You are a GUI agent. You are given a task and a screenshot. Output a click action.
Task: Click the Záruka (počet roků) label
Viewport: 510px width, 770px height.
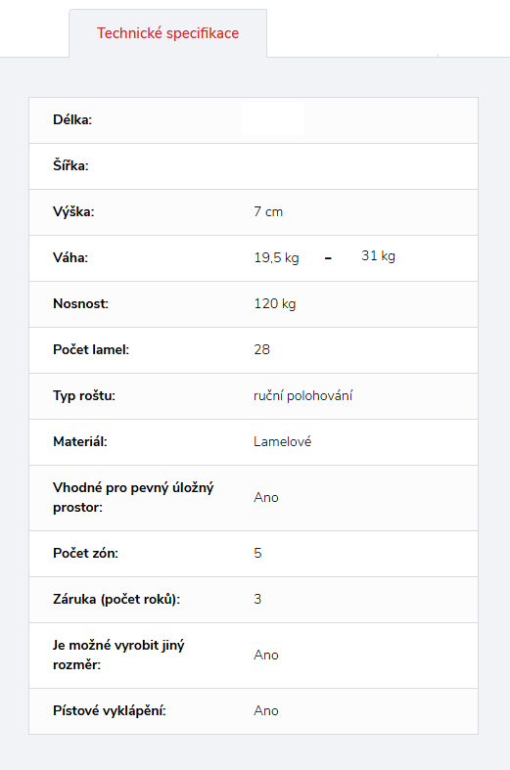[x=116, y=600]
